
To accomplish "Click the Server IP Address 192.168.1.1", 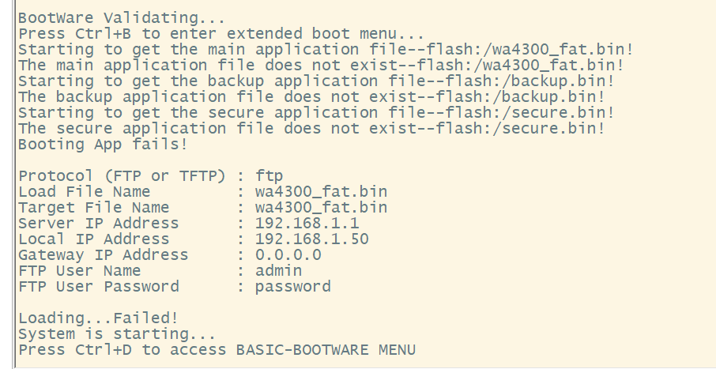I will pyautogui.click(x=307, y=223).
